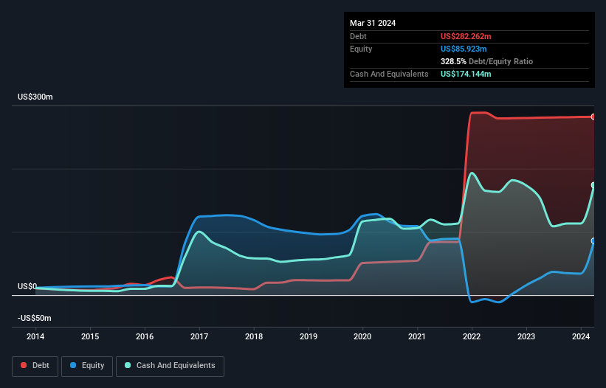Click the -US$50m y-axis label
Viewport: 606px width, 388px height.
point(35,318)
